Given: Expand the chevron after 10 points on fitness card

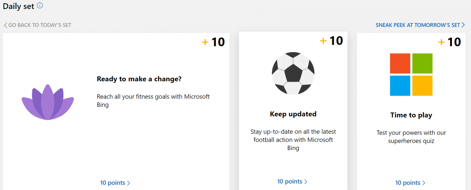Looking at the screenshot, I should click(x=129, y=183).
